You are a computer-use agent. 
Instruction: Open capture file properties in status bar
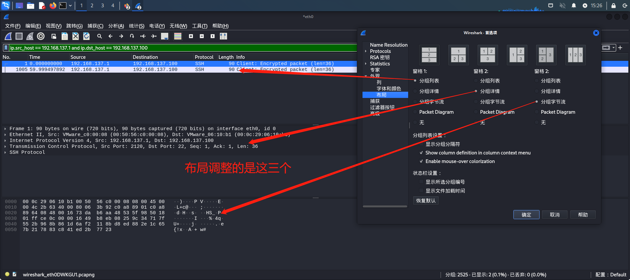coord(14,274)
